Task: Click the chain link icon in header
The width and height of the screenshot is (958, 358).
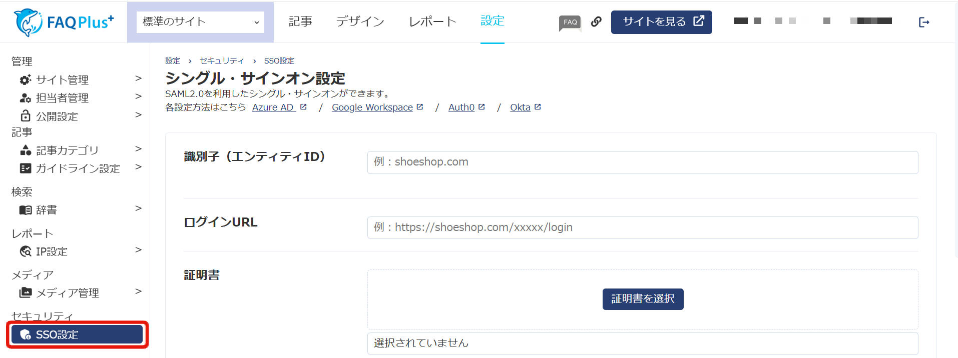Action: [596, 21]
